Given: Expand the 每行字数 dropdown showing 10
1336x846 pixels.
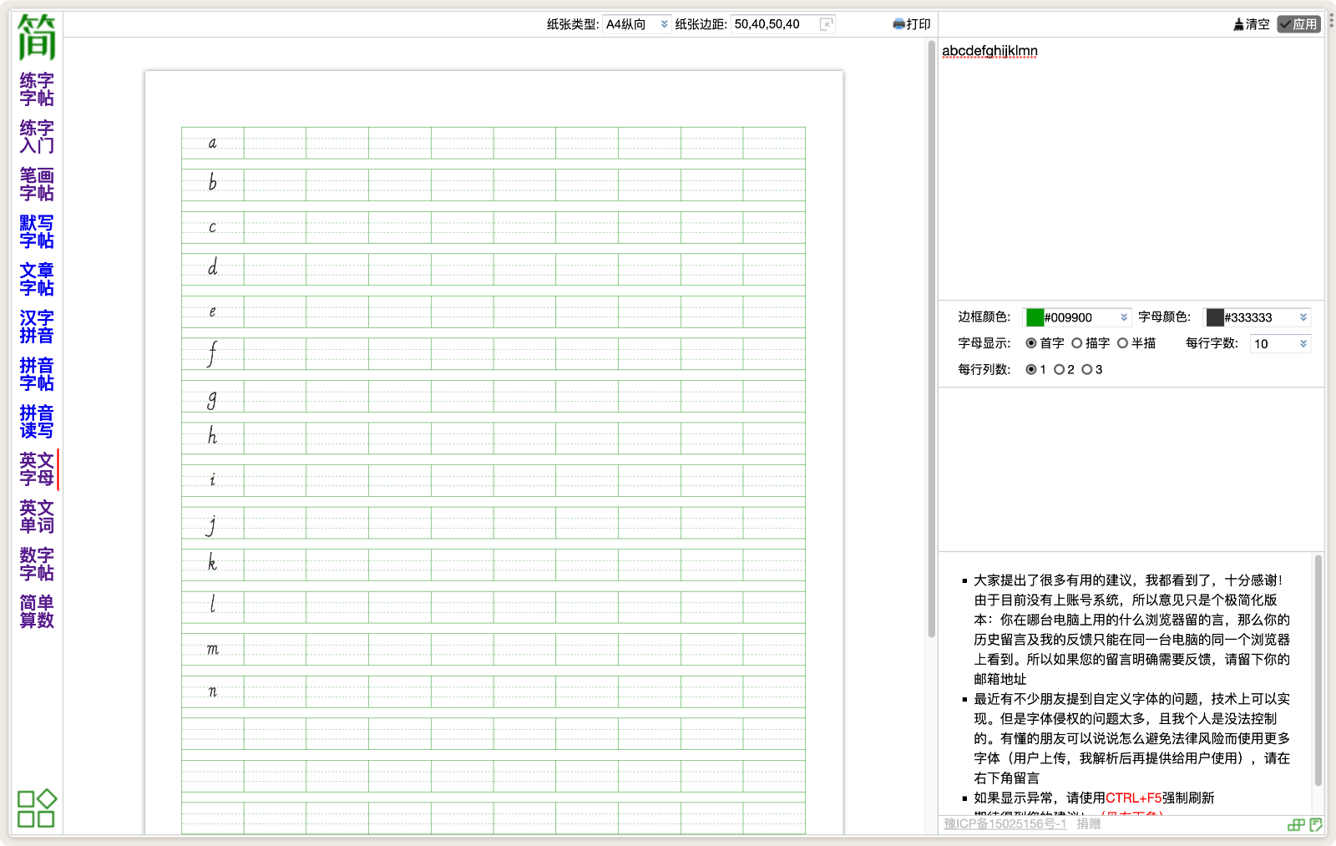Looking at the screenshot, I should (1279, 343).
